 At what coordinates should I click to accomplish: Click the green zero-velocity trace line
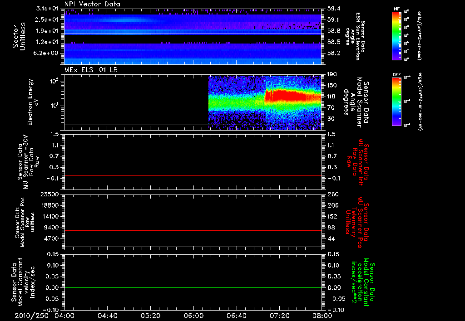pyautogui.click(x=193, y=287)
